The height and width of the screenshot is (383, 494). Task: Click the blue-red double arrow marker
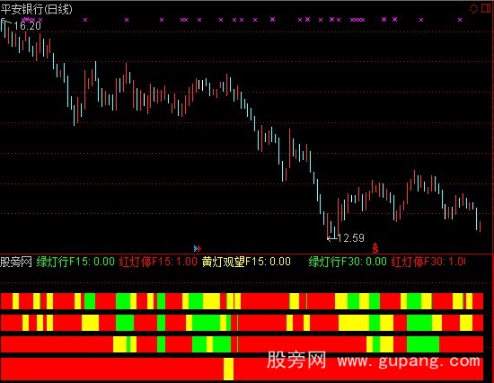click(x=198, y=249)
